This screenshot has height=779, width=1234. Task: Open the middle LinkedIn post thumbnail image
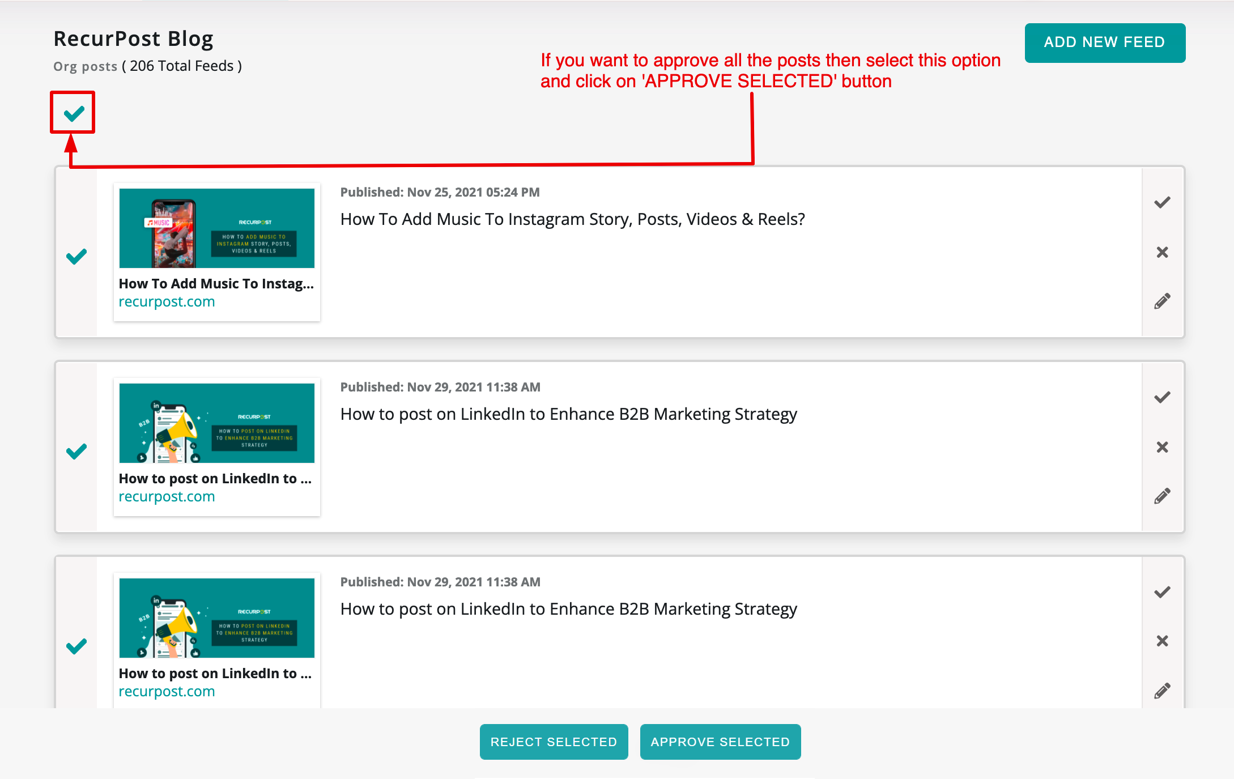[216, 423]
